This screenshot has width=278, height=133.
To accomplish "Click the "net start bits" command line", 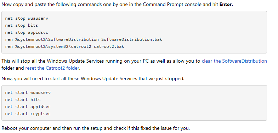I will point(23,100).
